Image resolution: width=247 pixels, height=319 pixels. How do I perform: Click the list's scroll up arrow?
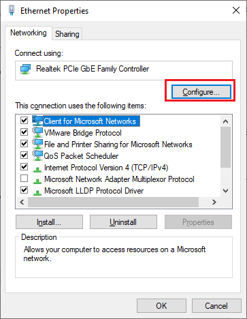[225, 121]
